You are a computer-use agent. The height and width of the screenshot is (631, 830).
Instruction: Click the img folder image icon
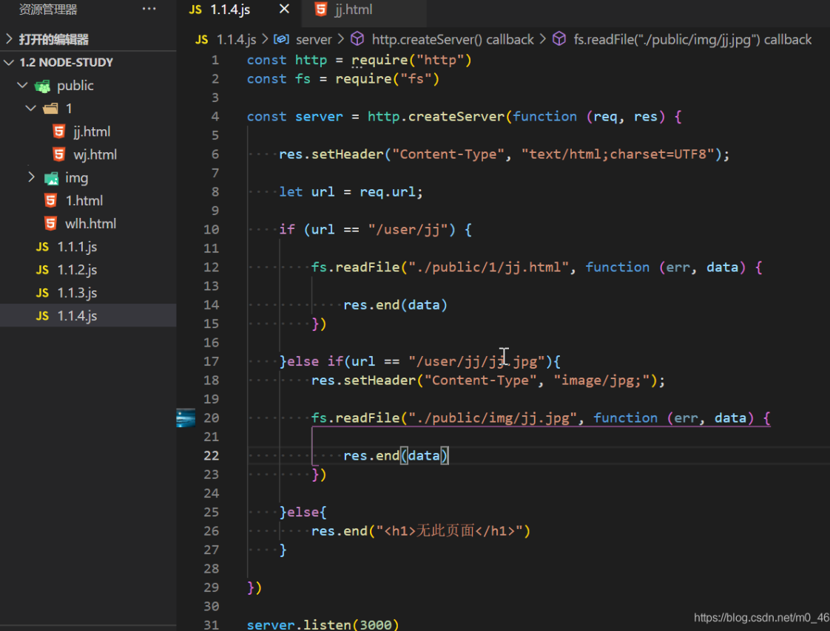pos(51,177)
